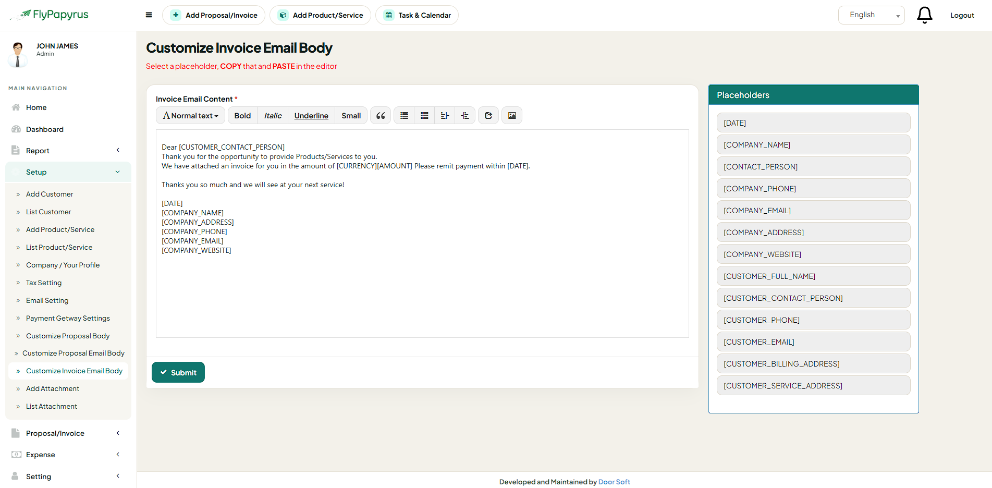The image size is (992, 488).
Task: Click Add Product/Service top button
Action: click(320, 15)
